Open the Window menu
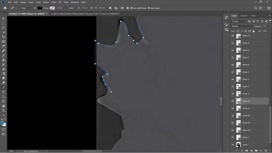 point(75,2)
